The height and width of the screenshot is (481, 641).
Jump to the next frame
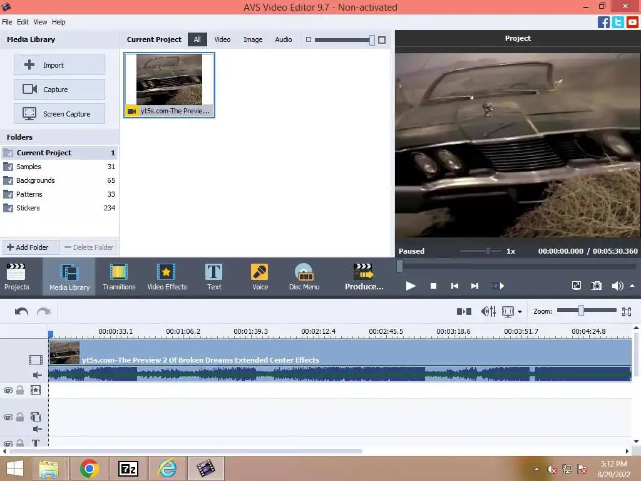coord(474,286)
